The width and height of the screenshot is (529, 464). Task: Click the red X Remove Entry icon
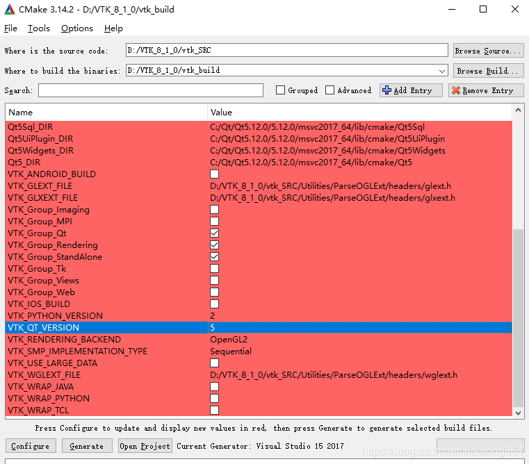point(456,90)
